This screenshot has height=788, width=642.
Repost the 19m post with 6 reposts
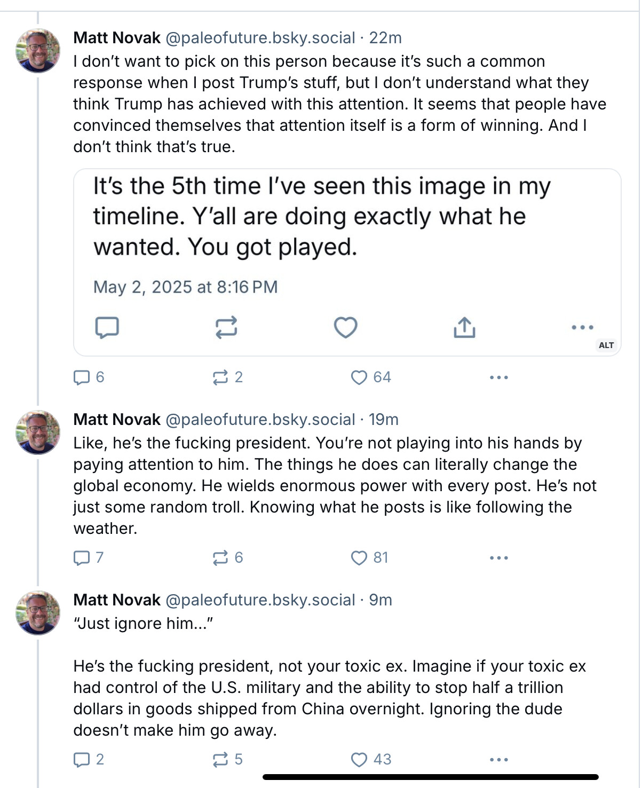(220, 558)
